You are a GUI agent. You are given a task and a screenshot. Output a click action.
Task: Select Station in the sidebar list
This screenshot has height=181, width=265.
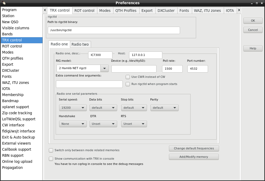22,16
